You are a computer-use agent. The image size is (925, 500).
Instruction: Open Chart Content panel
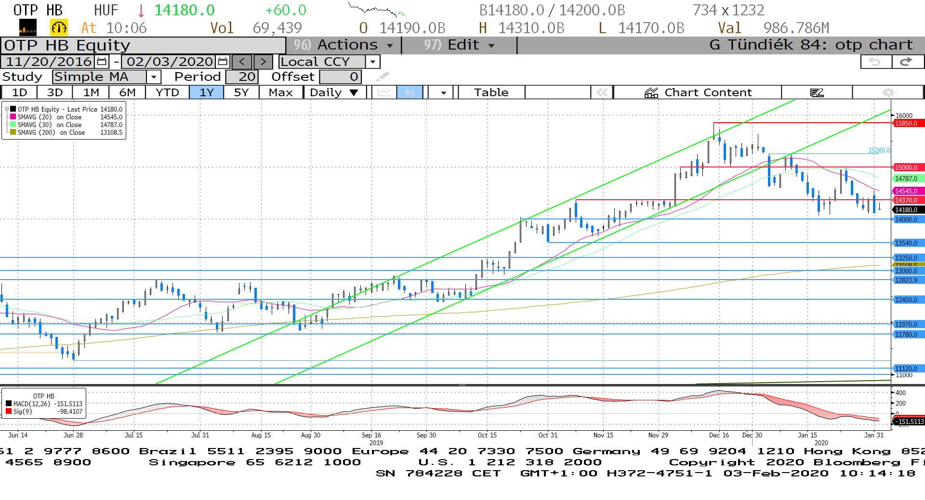point(698,92)
